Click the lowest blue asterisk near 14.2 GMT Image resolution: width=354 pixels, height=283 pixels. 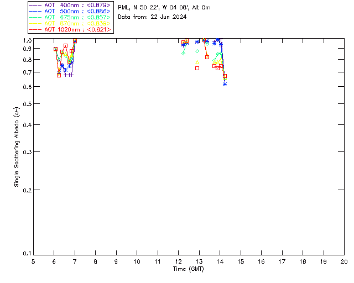click(x=225, y=84)
